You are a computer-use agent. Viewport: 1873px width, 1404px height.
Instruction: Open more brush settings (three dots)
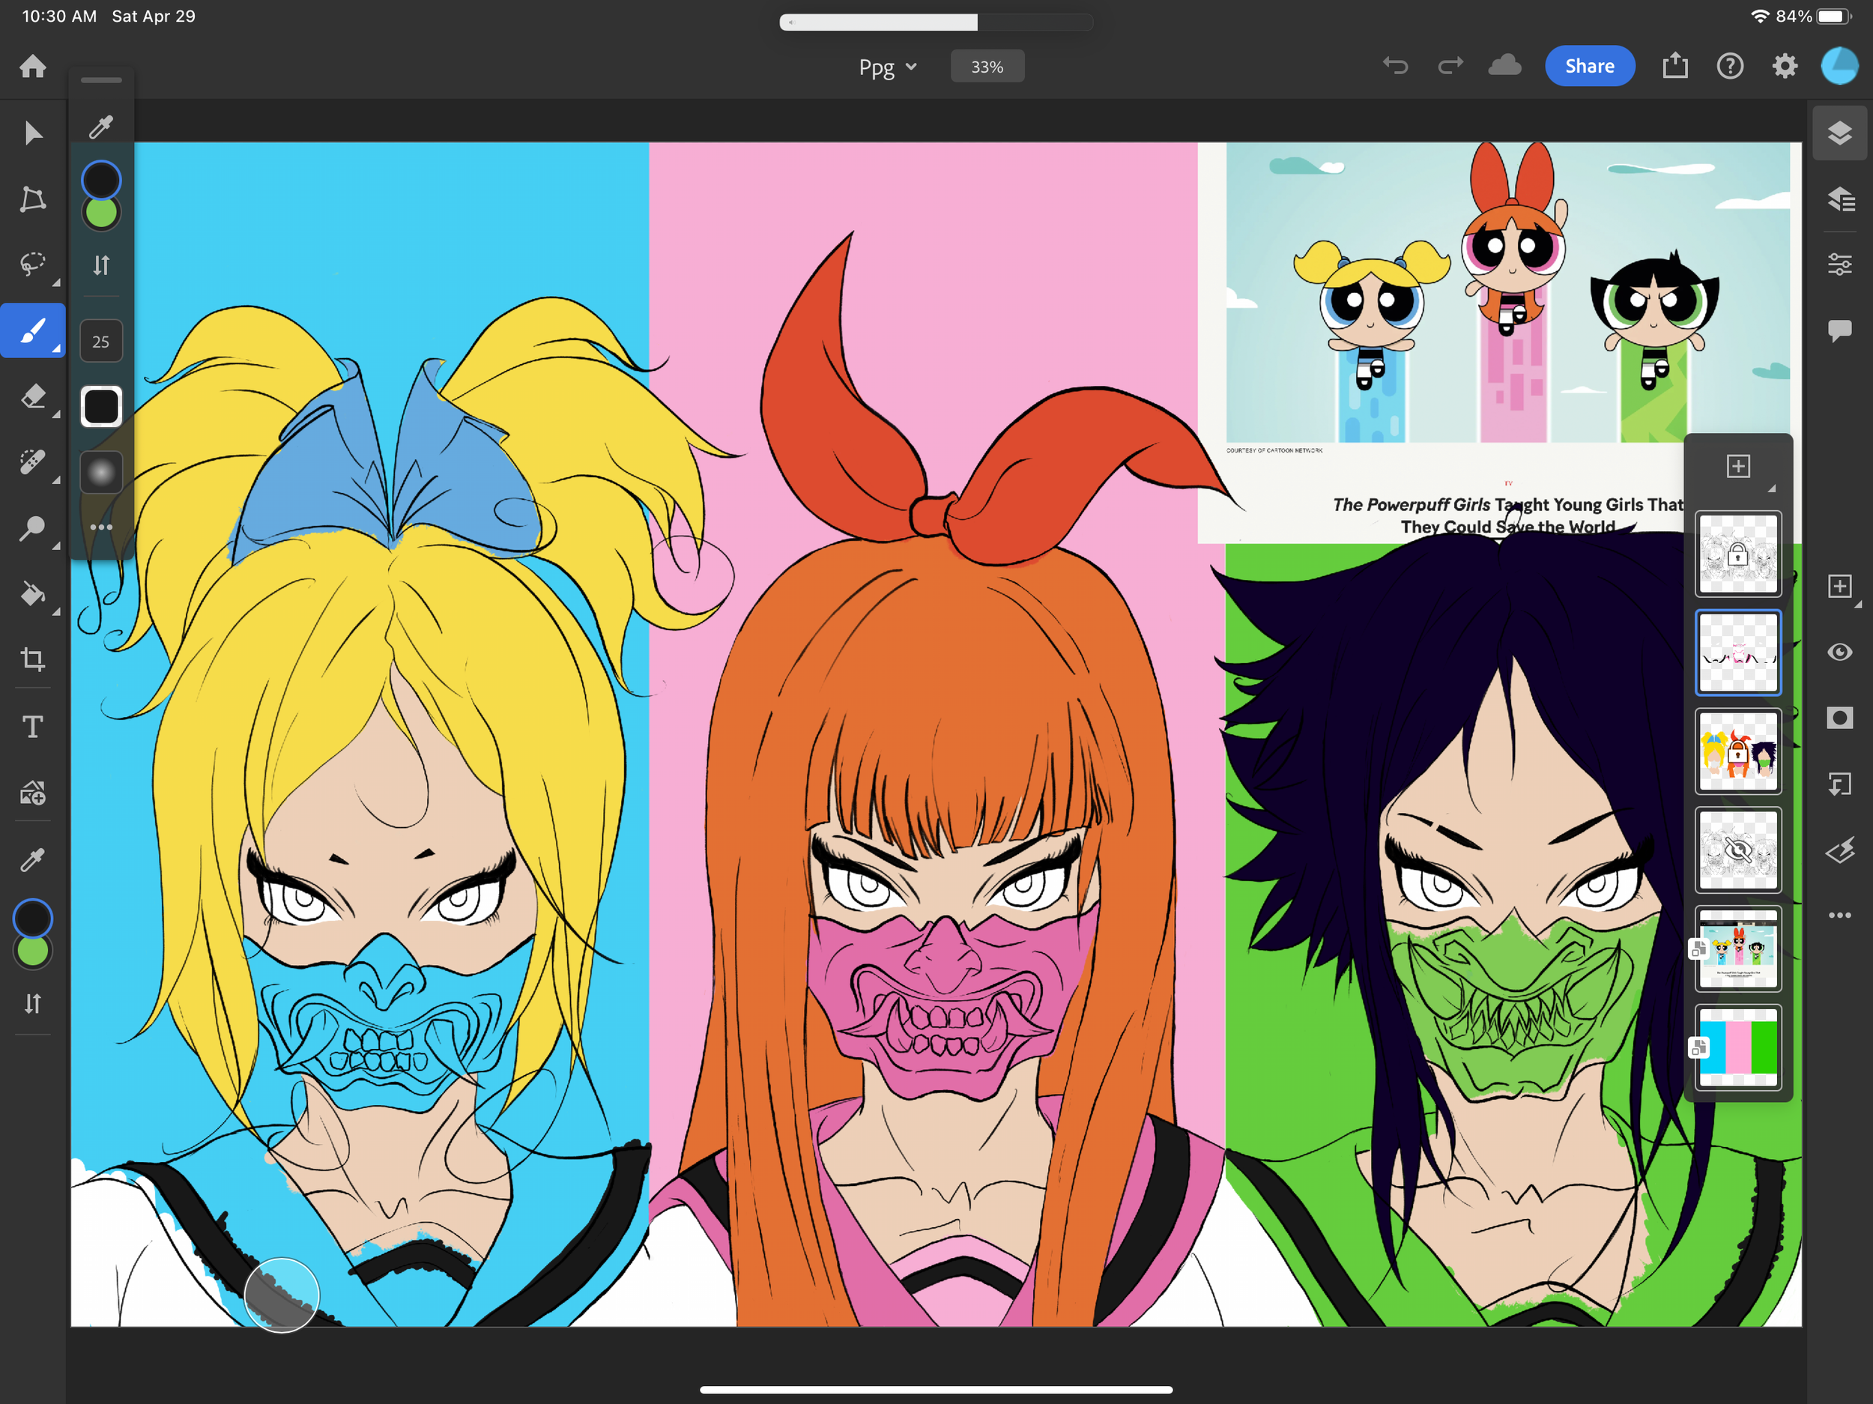click(102, 527)
